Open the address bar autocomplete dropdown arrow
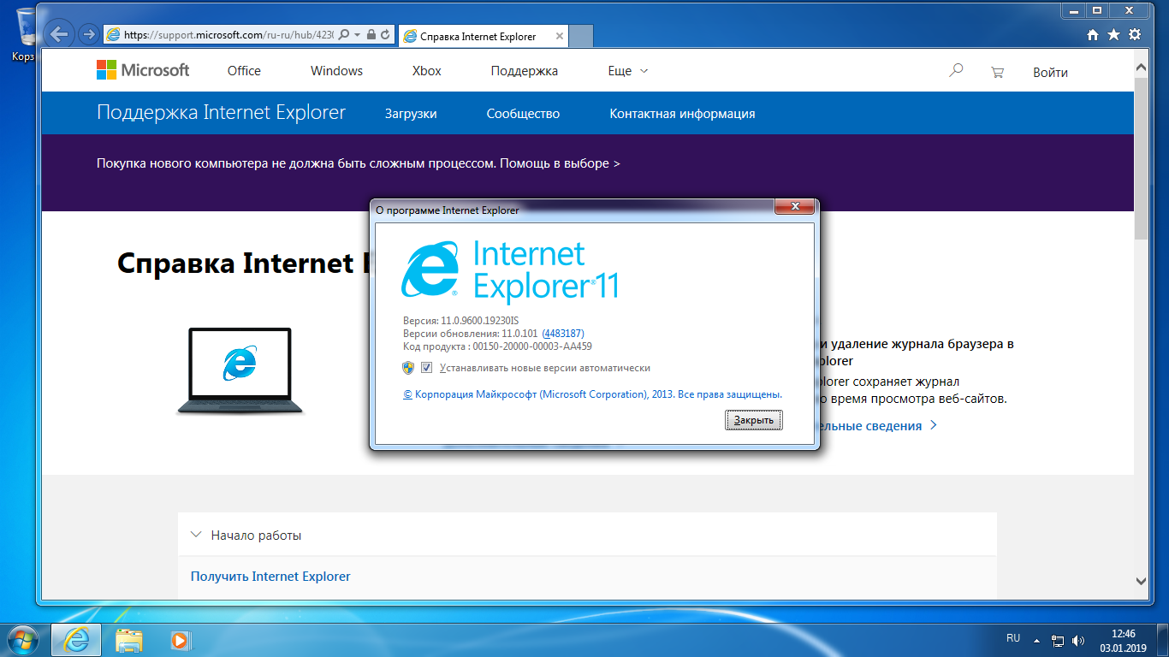 click(357, 35)
